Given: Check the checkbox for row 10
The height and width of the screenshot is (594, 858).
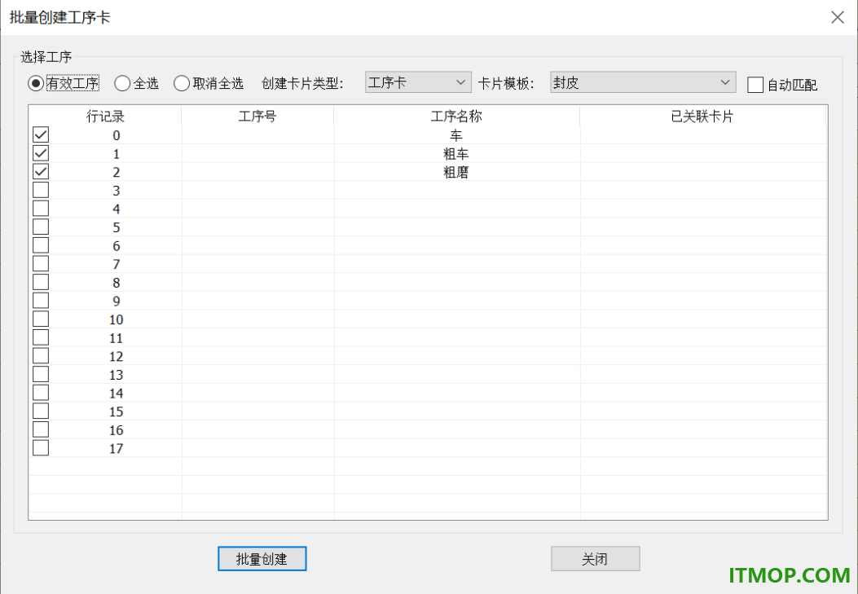Looking at the screenshot, I should [x=41, y=319].
